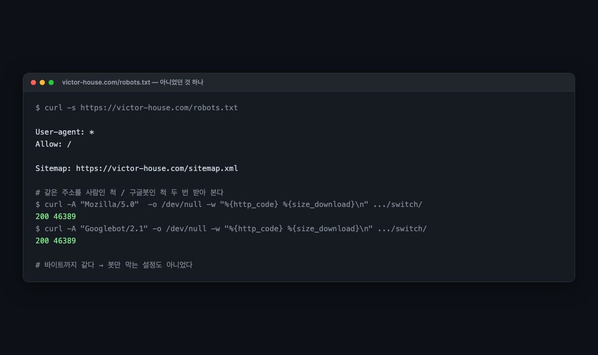Click the red close window button

click(33, 82)
